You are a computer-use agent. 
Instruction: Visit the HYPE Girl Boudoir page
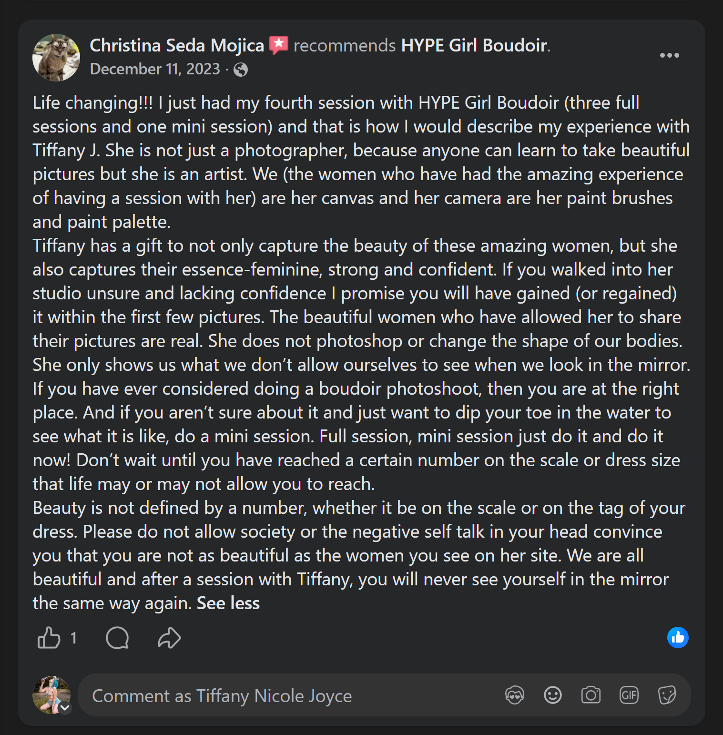(x=474, y=45)
